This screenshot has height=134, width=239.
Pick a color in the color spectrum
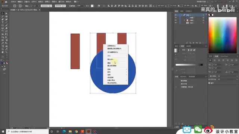(223, 35)
